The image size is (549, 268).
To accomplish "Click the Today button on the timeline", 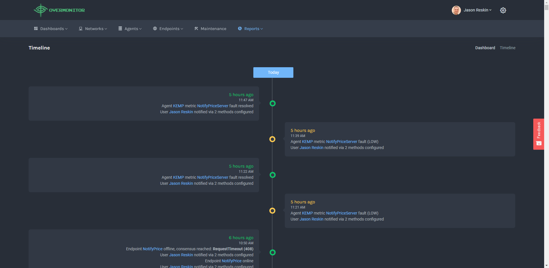I will [273, 72].
